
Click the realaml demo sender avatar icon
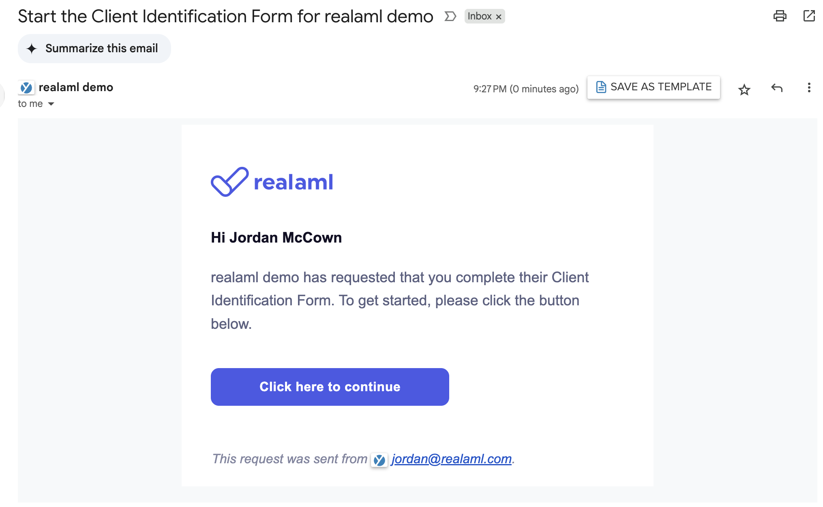[x=26, y=87]
